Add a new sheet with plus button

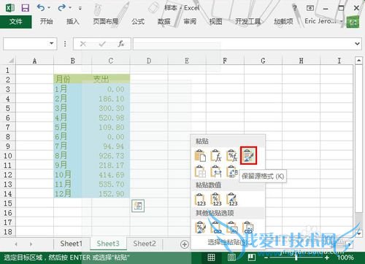pos(185,244)
